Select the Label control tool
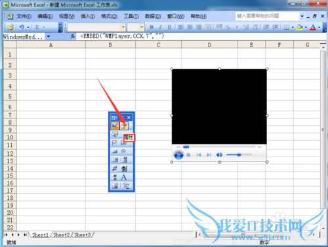This screenshot has width=328, height=247. [124, 177]
